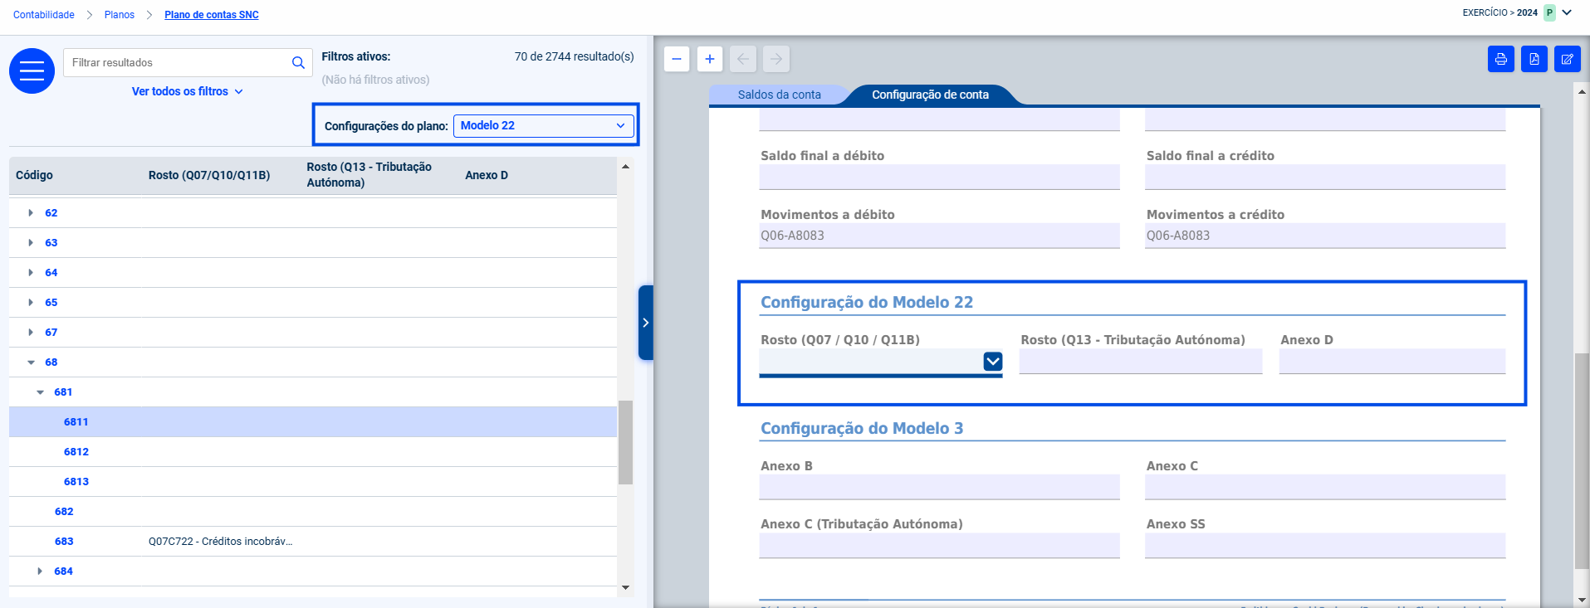Export with the PDF document icon

(1534, 59)
